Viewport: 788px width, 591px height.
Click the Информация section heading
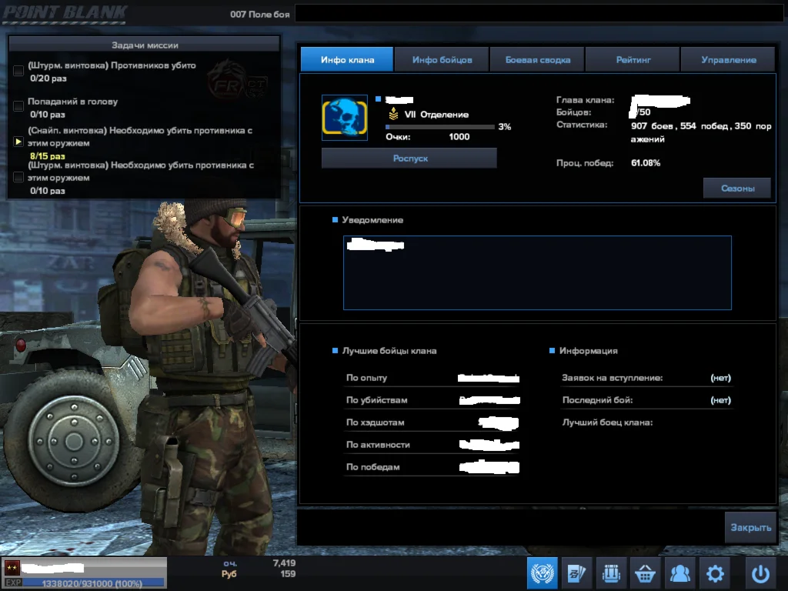(589, 351)
